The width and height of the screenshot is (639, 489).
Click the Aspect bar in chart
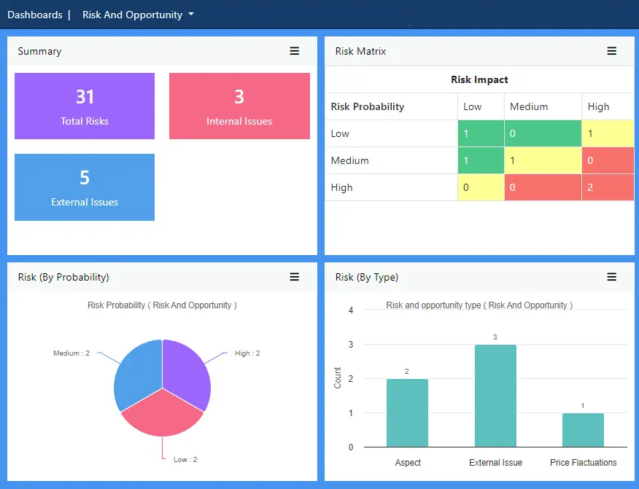(407, 412)
